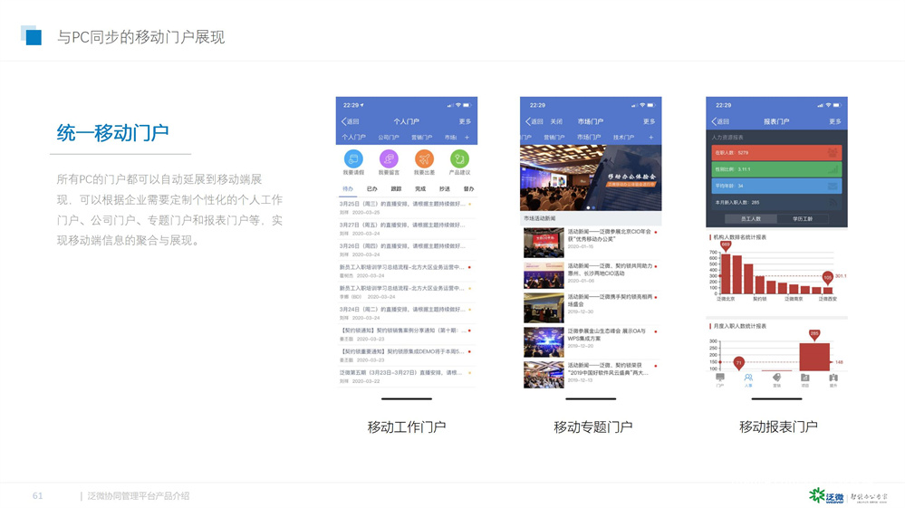Open thumbnail of 金山生态峰会 news item
905x508 pixels.
pyautogui.click(x=544, y=342)
